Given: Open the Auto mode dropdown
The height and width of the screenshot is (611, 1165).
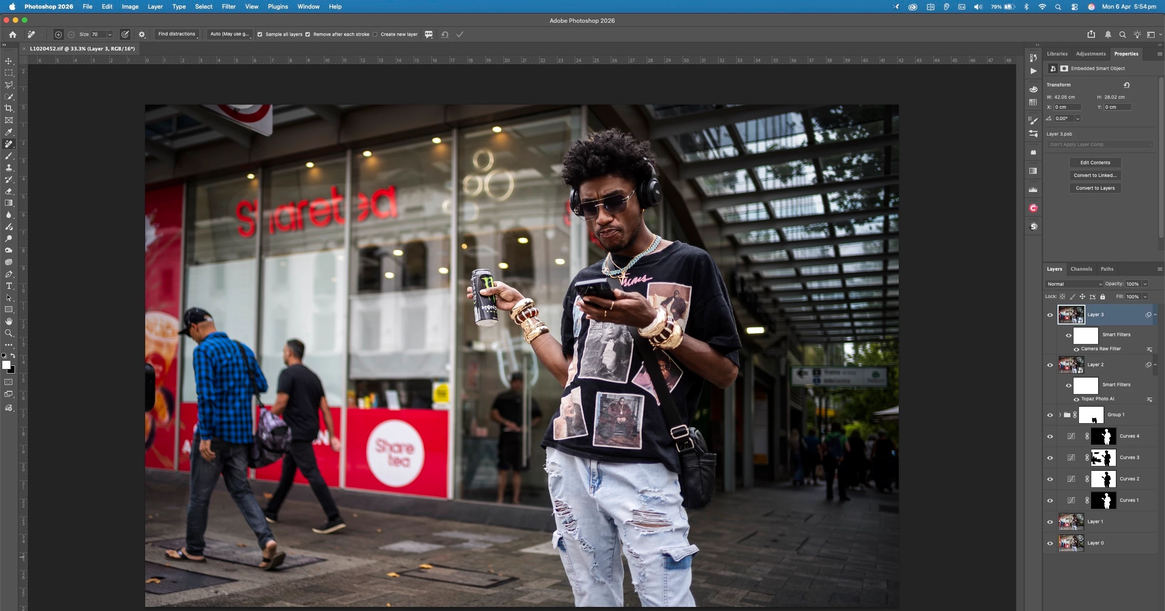Looking at the screenshot, I should [x=230, y=34].
